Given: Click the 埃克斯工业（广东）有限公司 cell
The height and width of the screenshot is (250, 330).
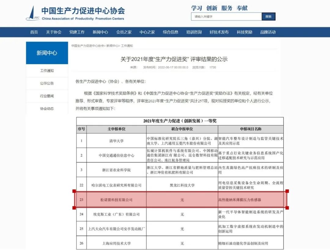Looking at the screenshot, I should [x=116, y=214].
